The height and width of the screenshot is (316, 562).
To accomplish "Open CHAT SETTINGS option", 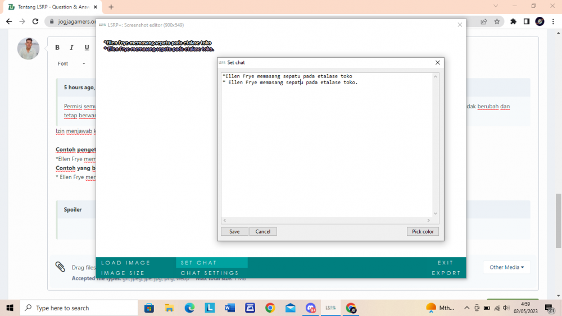I will tap(210, 273).
